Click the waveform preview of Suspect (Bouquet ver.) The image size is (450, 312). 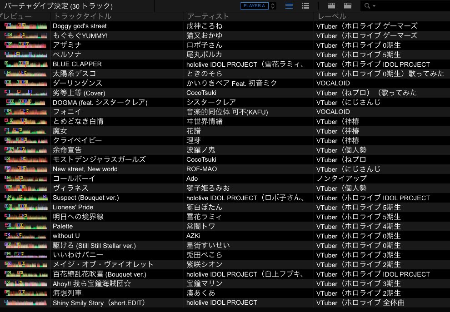(25, 198)
